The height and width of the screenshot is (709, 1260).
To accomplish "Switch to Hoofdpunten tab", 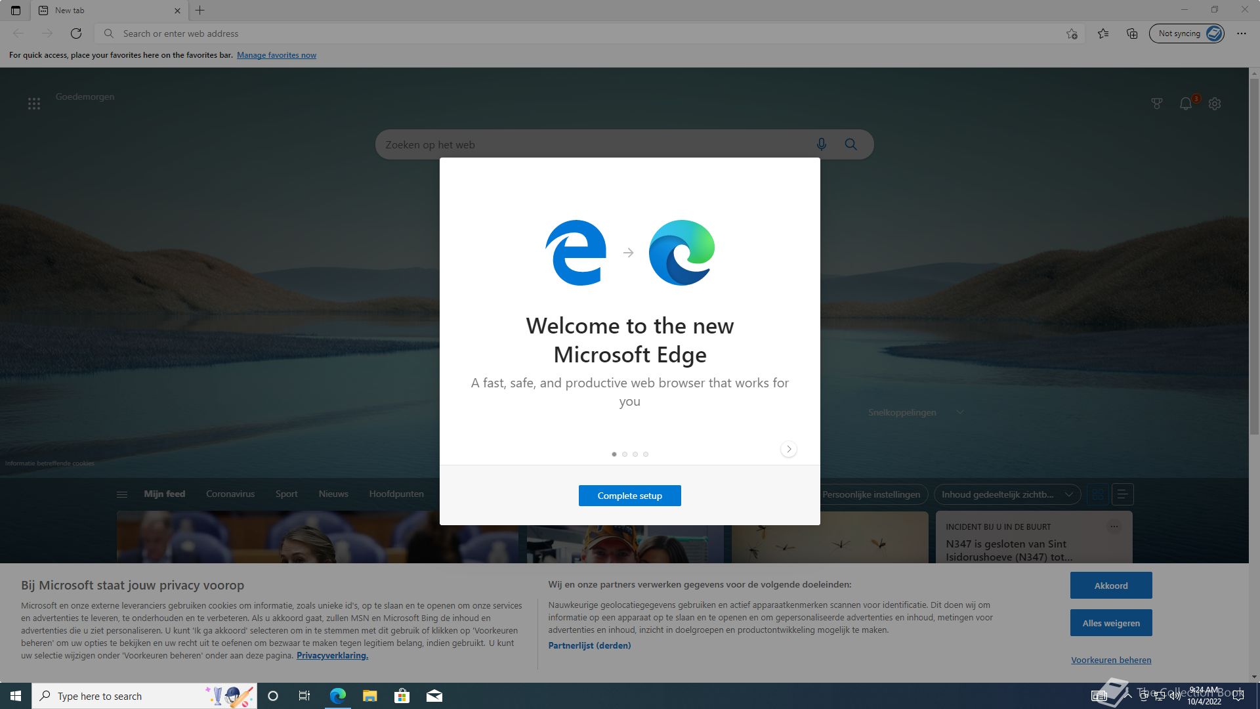I will (x=396, y=494).
